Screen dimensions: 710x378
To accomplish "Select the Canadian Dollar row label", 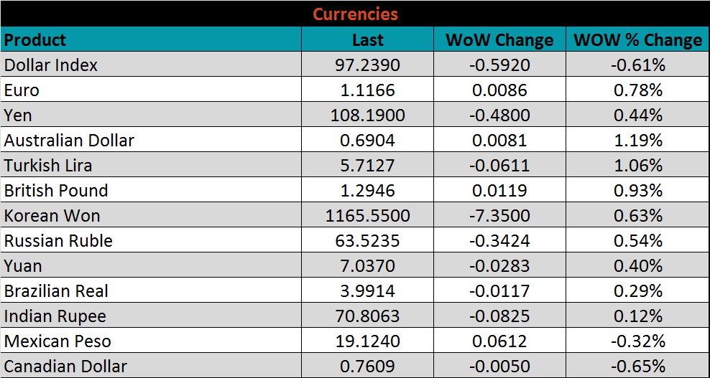I will click(65, 367).
